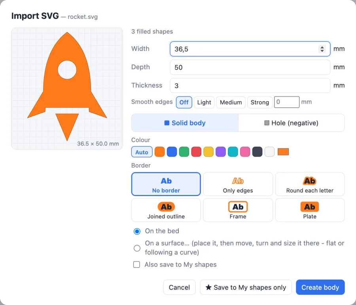Select the 'Joined outline' border style

tap(166, 210)
